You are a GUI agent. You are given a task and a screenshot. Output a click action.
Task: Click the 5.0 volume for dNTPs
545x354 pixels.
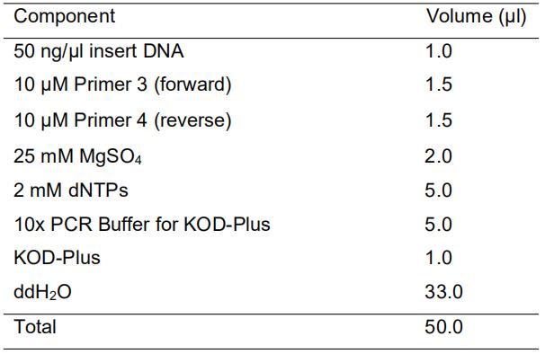pyautogui.click(x=438, y=190)
